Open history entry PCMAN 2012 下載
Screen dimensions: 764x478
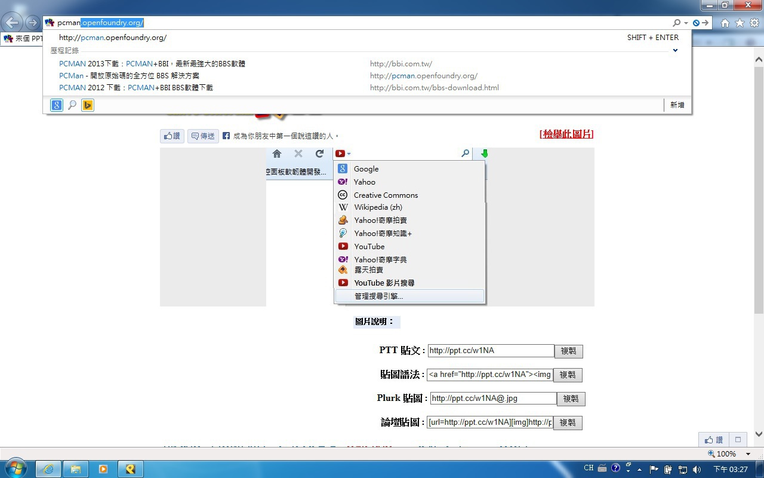(367, 87)
